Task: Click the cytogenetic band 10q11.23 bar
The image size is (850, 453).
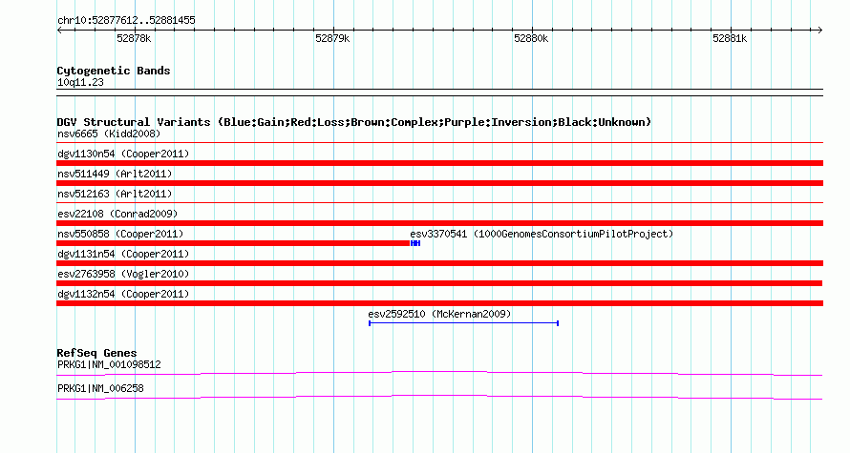Action: click(x=439, y=93)
